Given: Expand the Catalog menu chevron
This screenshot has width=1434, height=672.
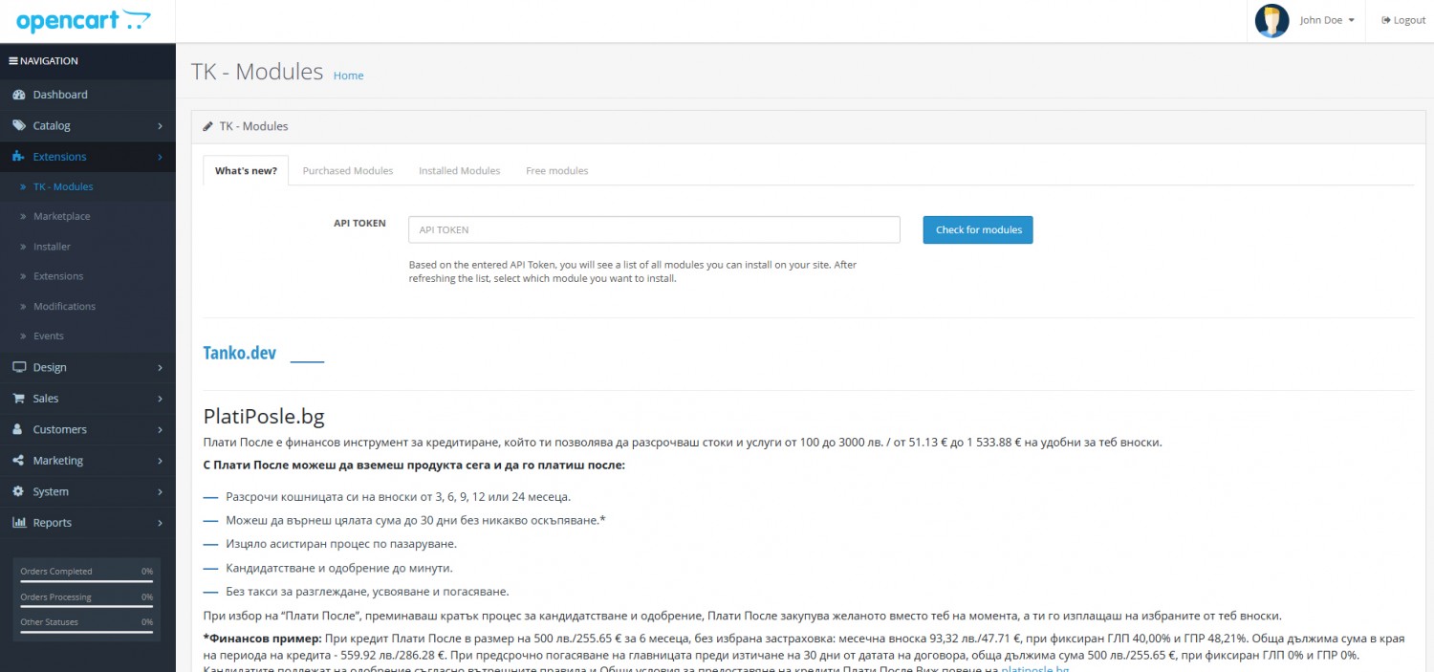Looking at the screenshot, I should [x=160, y=126].
